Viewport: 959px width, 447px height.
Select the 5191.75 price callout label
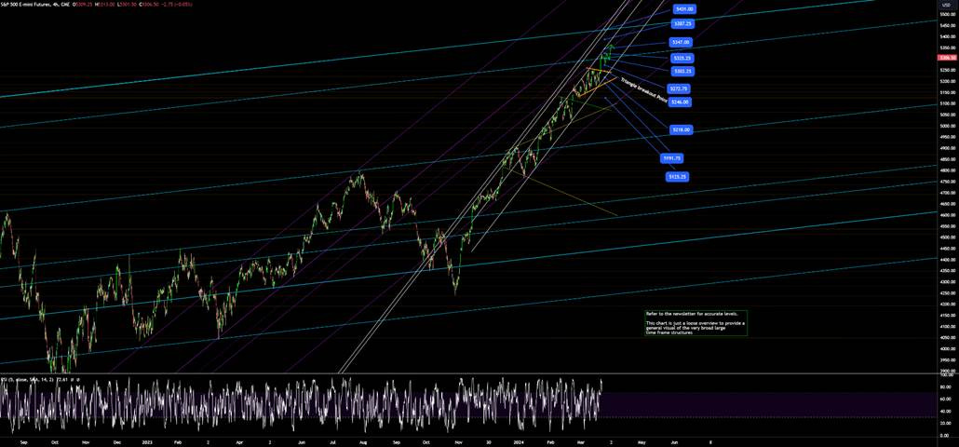click(672, 158)
